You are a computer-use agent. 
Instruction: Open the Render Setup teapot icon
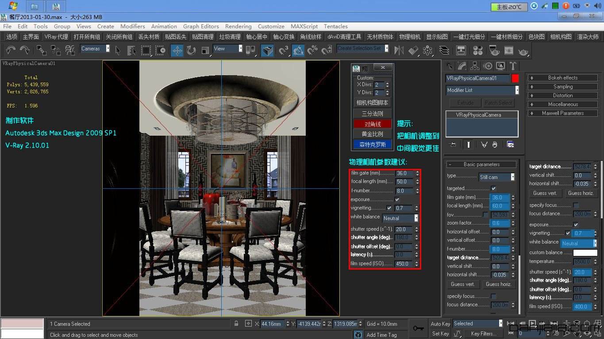pos(494,50)
